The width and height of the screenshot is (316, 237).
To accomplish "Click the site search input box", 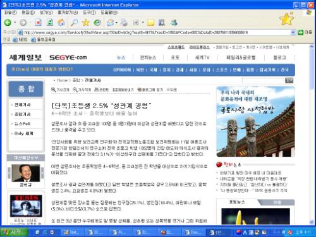I will (263, 80).
